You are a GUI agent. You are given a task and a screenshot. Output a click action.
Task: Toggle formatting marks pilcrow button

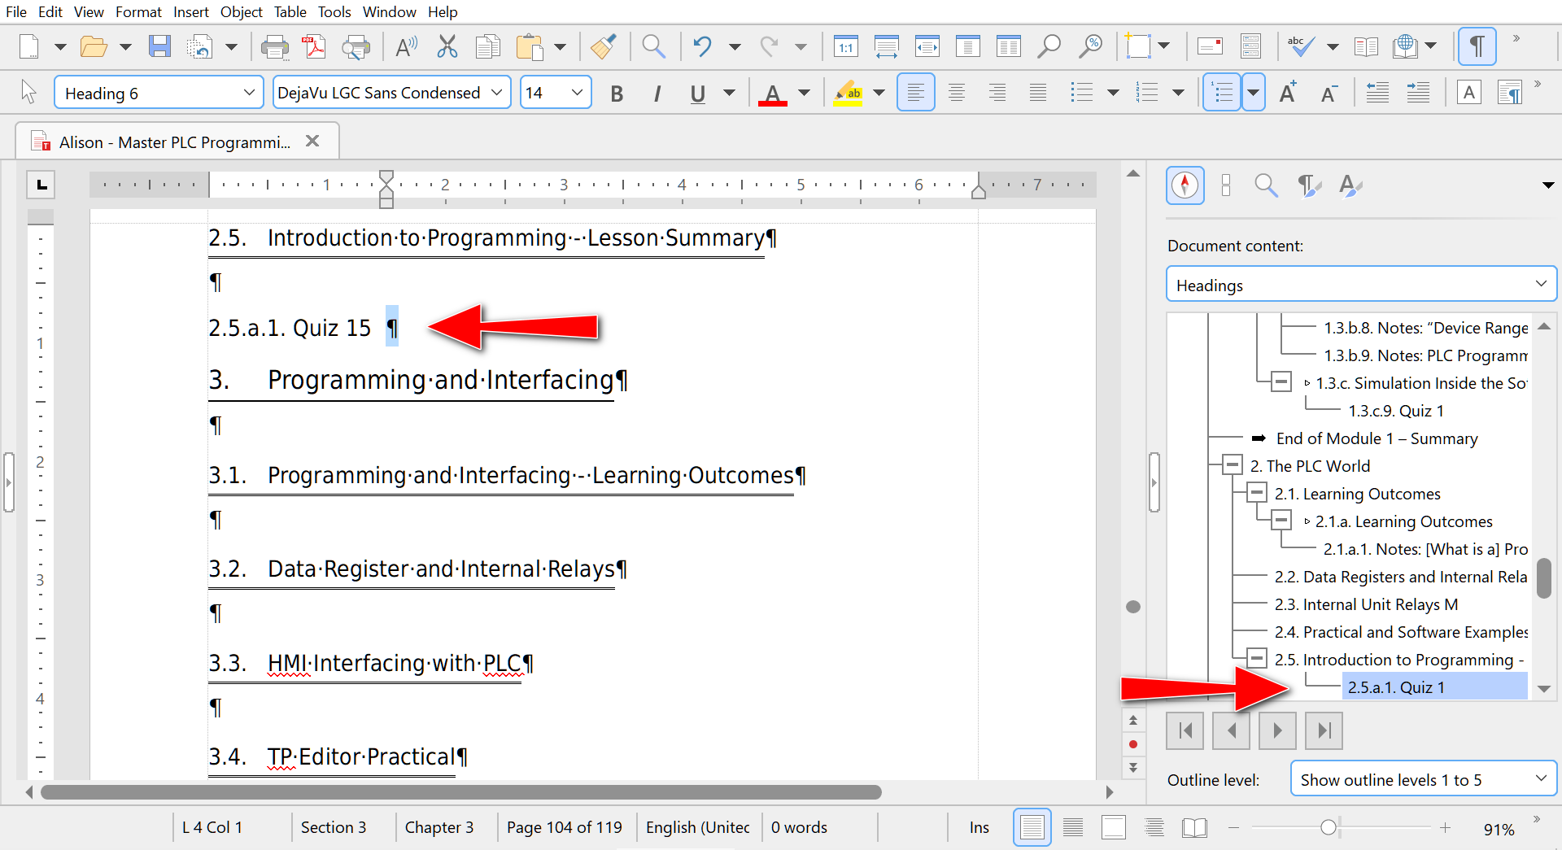pyautogui.click(x=1477, y=46)
